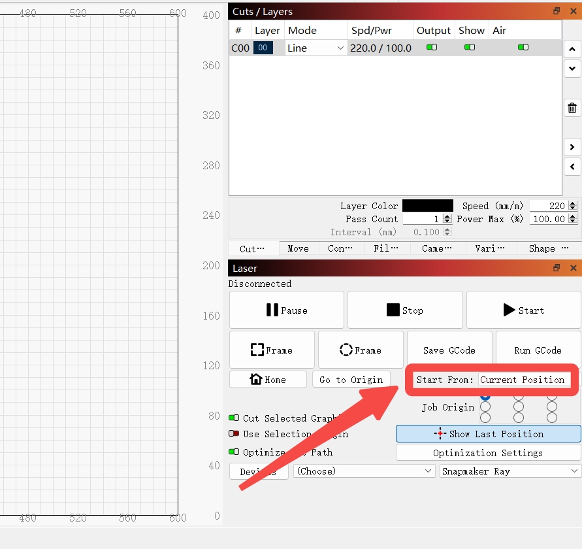Float the Laser panel
Viewport: 582px width, 549px height.
(x=557, y=268)
